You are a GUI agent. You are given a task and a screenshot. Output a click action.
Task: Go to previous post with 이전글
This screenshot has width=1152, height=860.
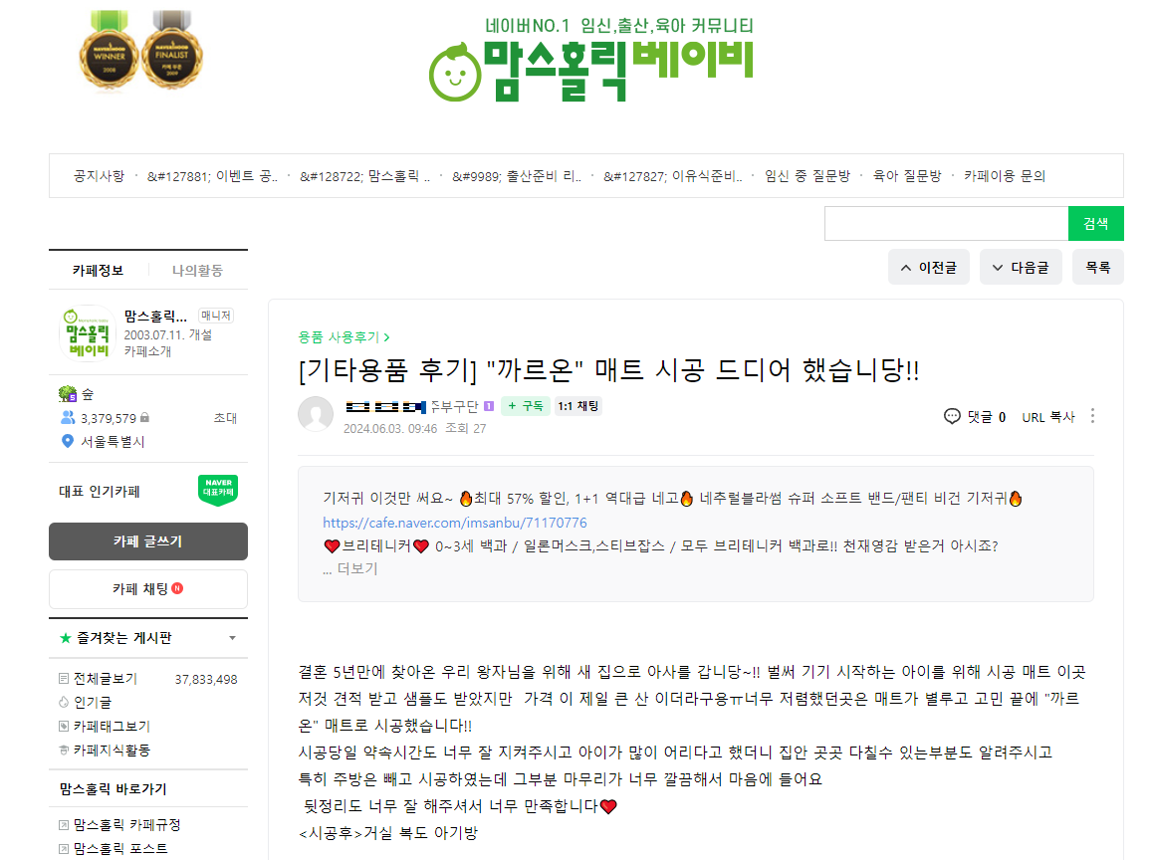click(x=929, y=268)
